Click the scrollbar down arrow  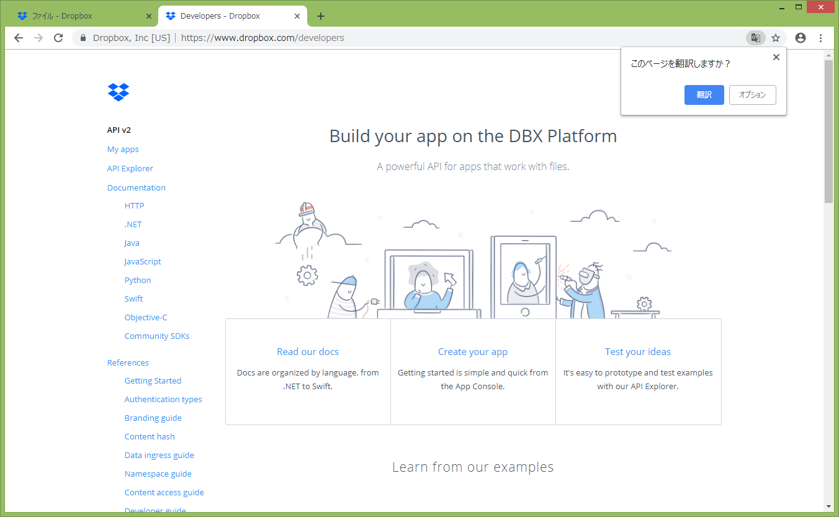828,506
